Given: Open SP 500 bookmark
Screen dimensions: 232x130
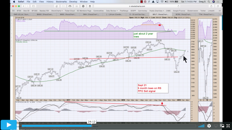Looking at the screenshot, I should click(35, 11).
